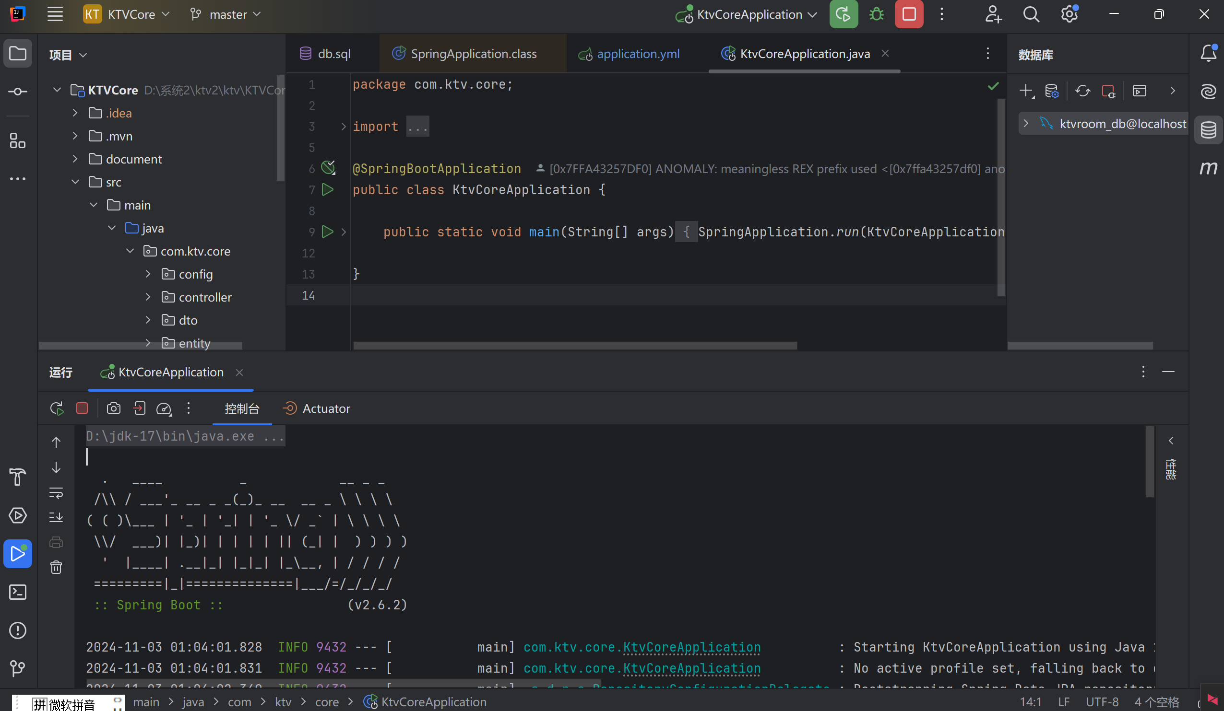Expand the controller package folder

(148, 297)
